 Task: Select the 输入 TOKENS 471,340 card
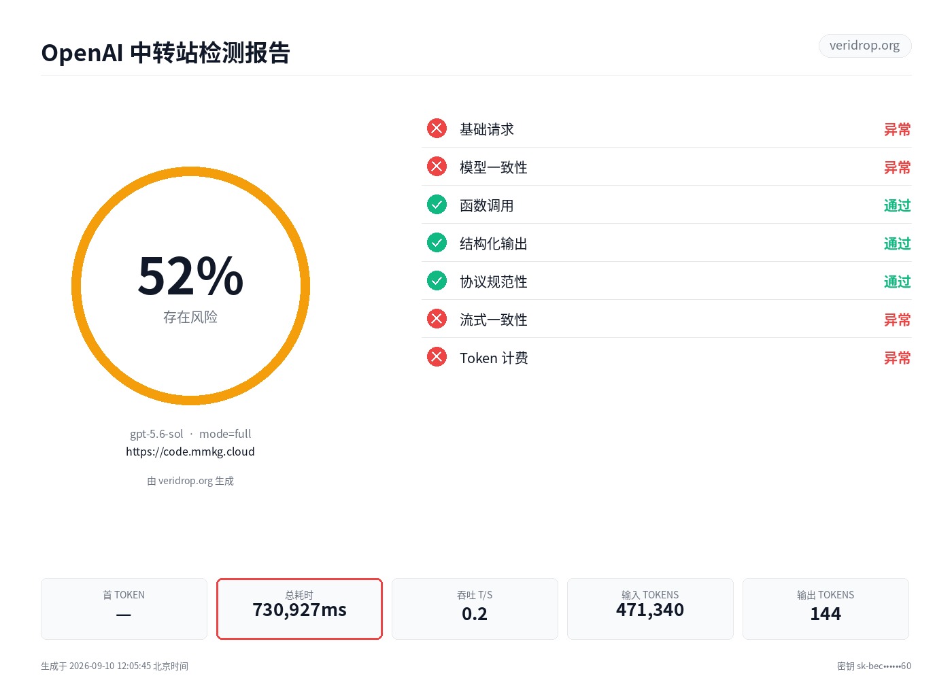pos(650,609)
